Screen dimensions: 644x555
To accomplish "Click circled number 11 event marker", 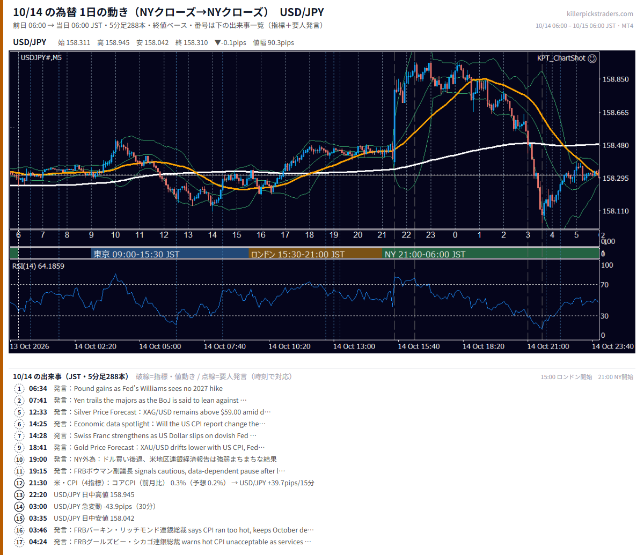I will pyautogui.click(x=20, y=471).
